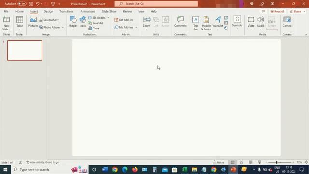Switch to the Home tab
Viewport: 309px width, 174px height.
coord(19,11)
